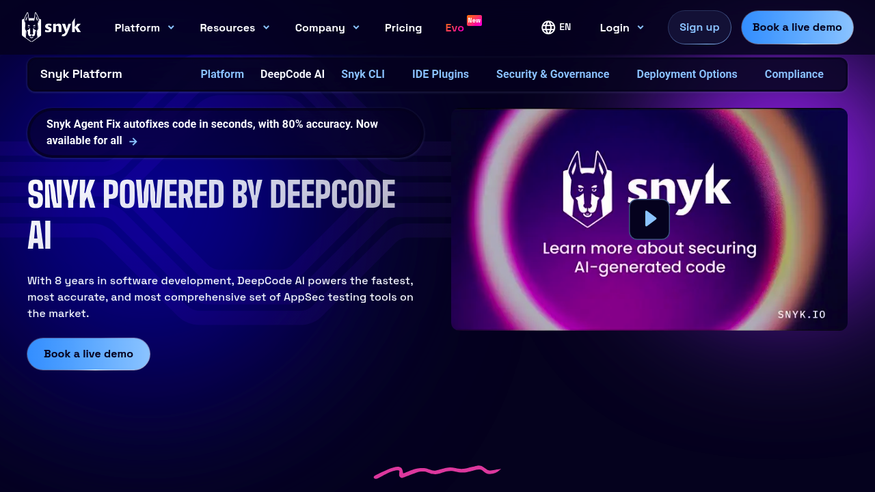Expand the Company dropdown menu

tap(327, 27)
